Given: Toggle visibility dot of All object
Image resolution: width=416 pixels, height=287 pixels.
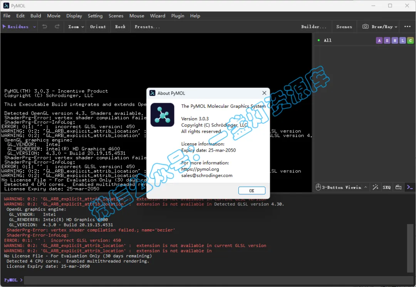Looking at the screenshot, I should pyautogui.click(x=319, y=40).
